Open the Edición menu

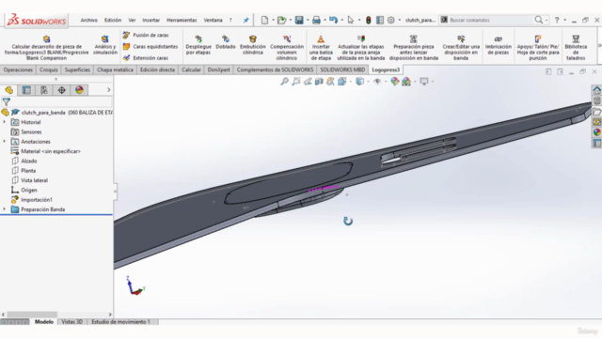pos(113,20)
